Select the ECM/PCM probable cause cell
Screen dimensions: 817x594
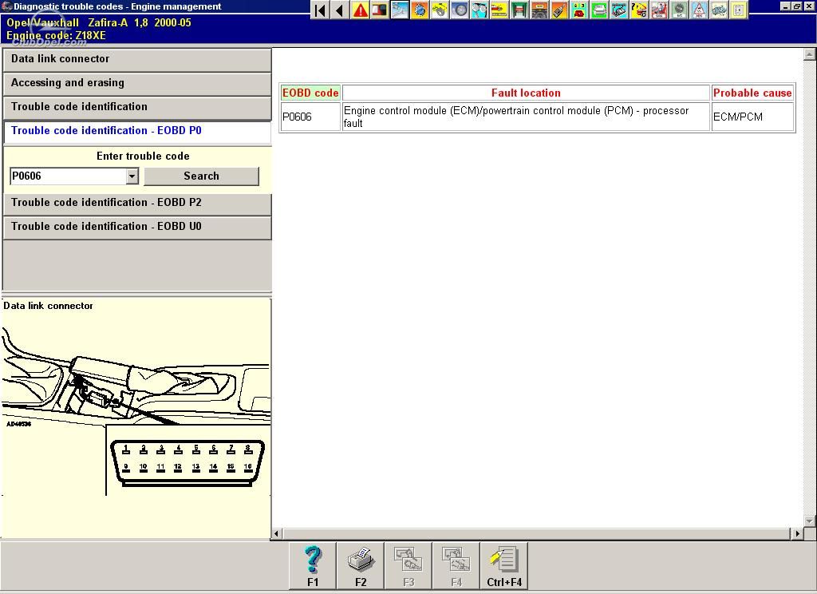(x=752, y=117)
